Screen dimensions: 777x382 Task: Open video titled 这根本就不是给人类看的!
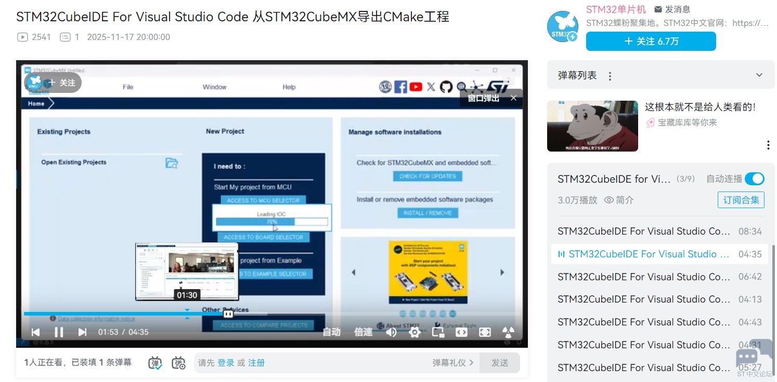700,107
